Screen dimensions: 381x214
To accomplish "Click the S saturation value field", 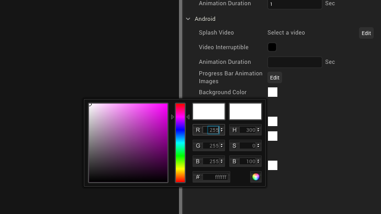I will point(248,146).
